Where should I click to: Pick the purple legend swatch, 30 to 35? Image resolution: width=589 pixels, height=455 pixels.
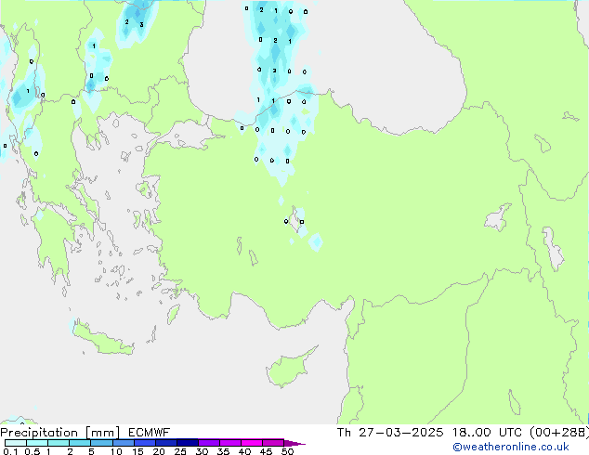click(209, 443)
